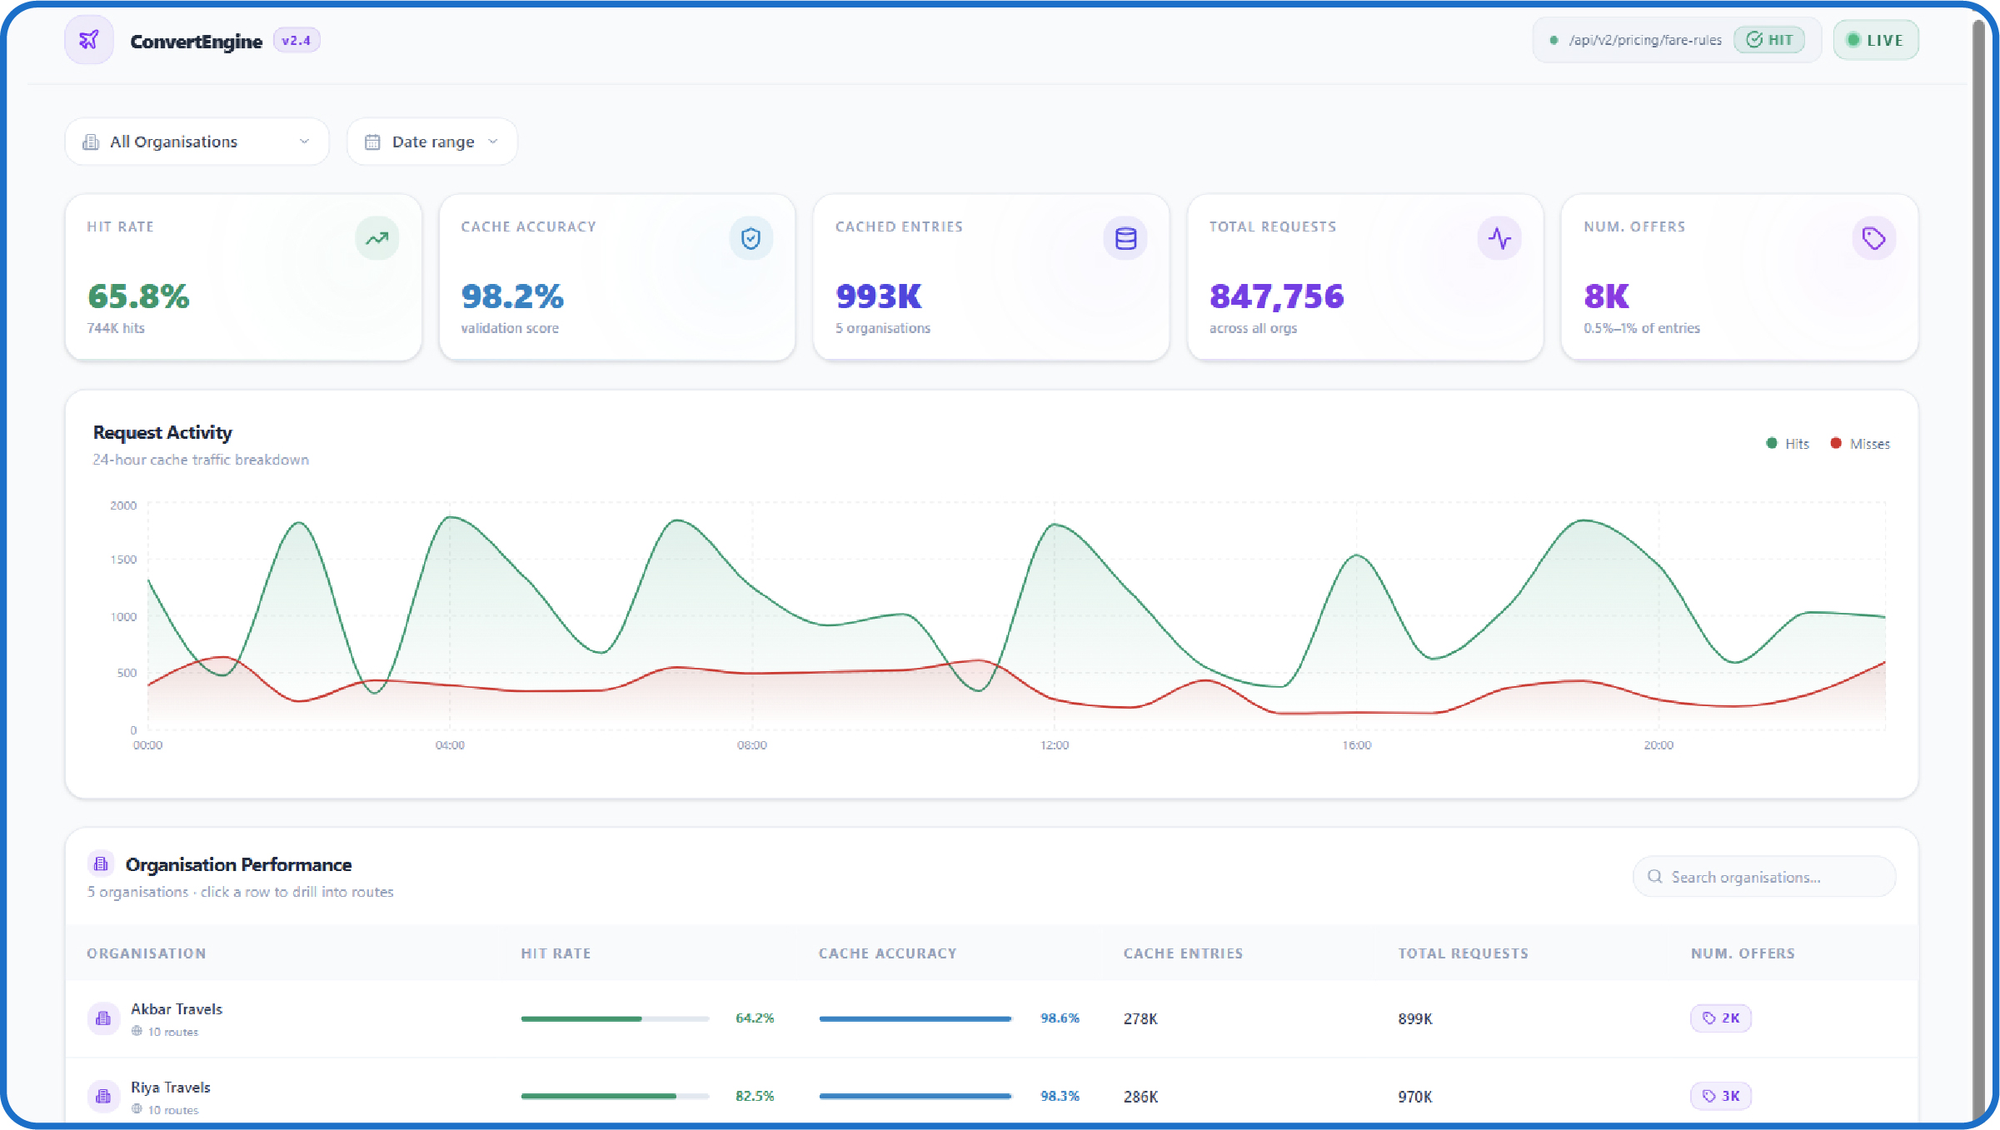Viewport: 2000px width, 1130px height.
Task: Sort by the Organisation column header
Action: pyautogui.click(x=147, y=953)
